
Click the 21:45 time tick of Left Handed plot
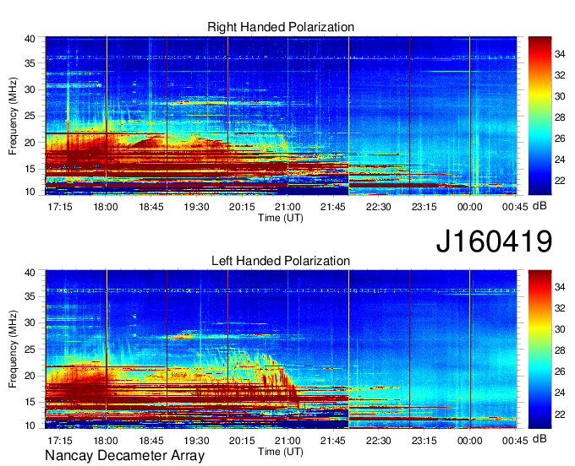coord(333,441)
